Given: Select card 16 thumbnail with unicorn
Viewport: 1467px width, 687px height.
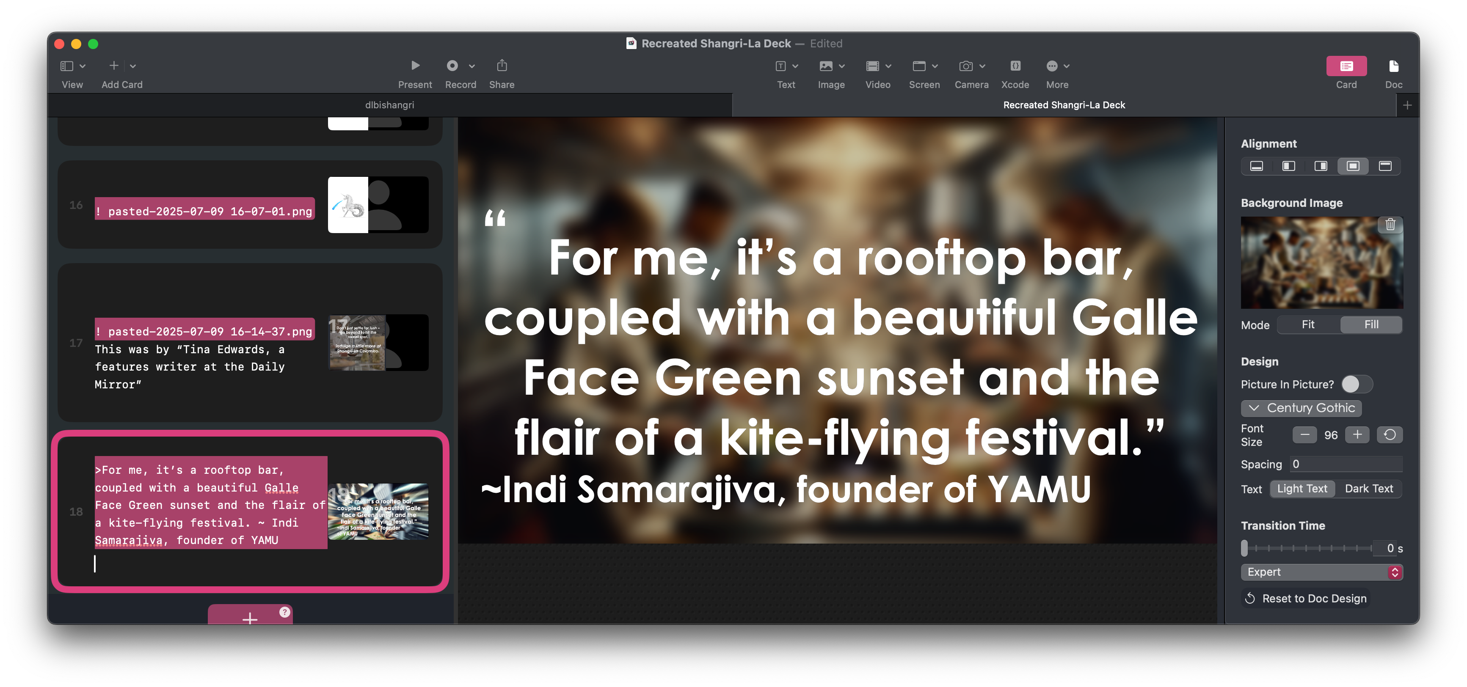Looking at the screenshot, I should 378,205.
